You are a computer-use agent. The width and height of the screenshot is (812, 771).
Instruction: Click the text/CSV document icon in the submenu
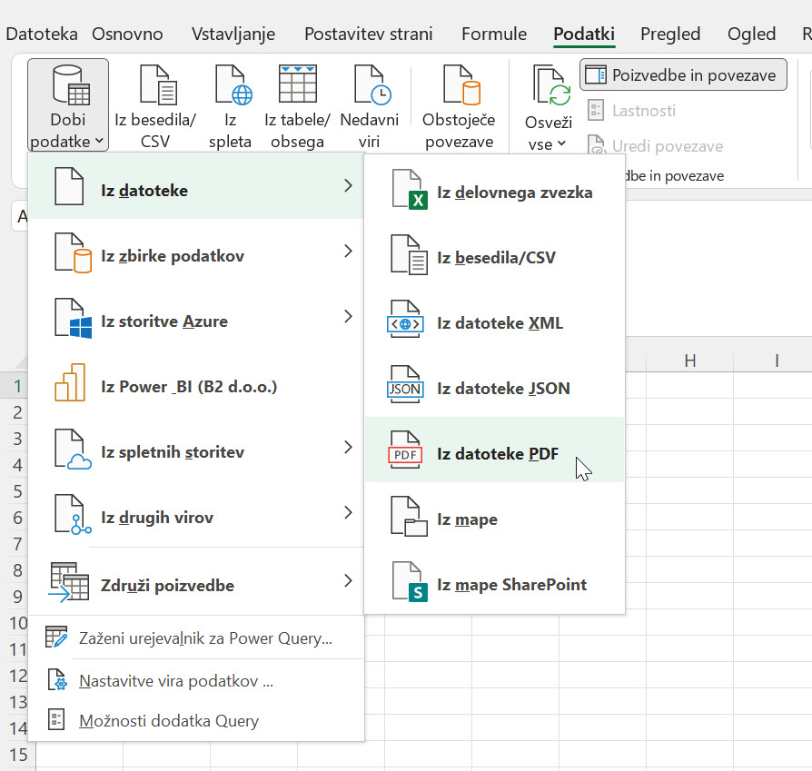pyautogui.click(x=409, y=255)
